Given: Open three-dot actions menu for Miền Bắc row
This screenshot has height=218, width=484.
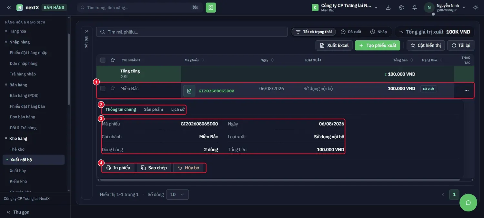Looking at the screenshot, I should [466, 90].
